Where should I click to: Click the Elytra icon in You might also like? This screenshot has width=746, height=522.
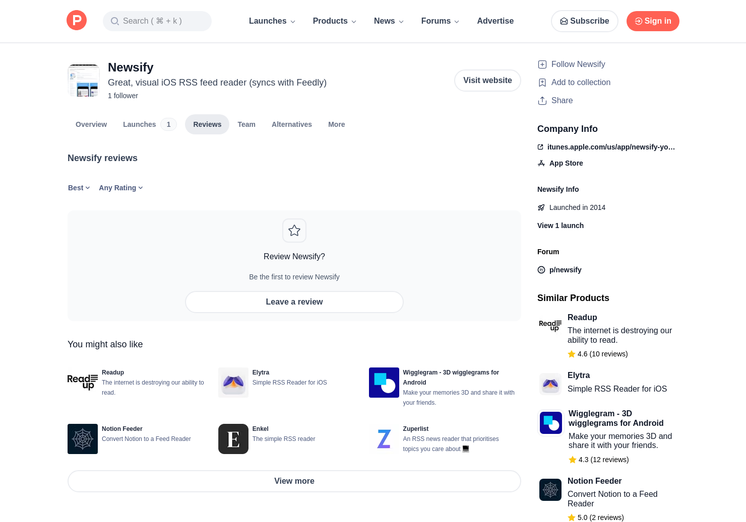tap(233, 383)
